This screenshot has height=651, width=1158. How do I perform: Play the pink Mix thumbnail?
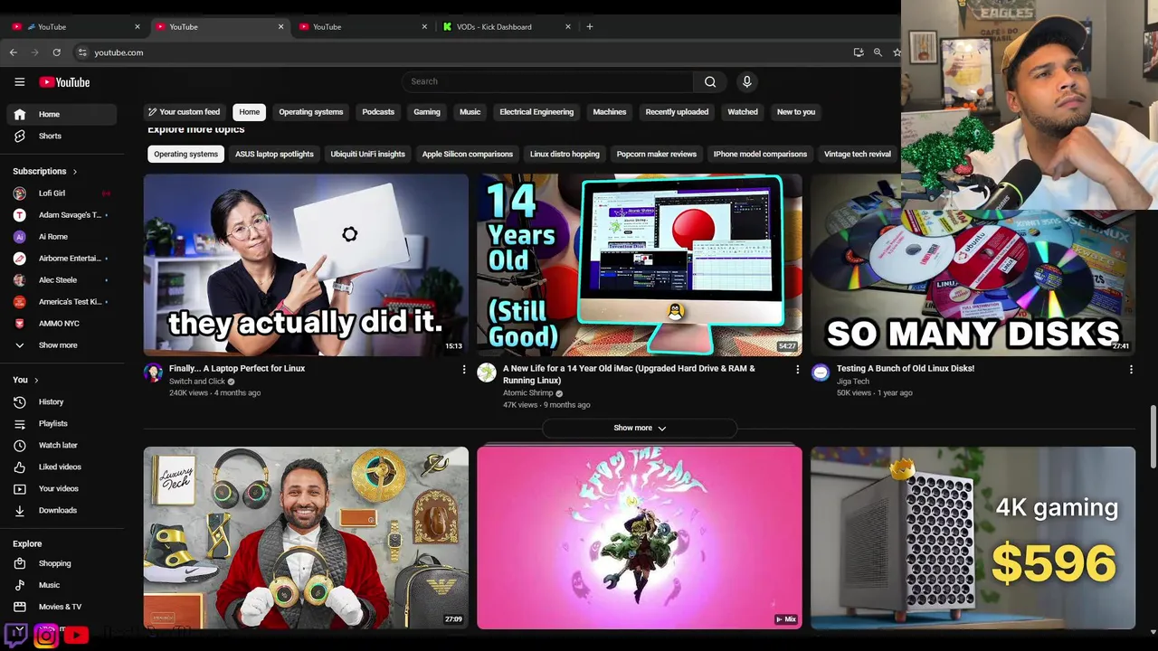point(640,538)
